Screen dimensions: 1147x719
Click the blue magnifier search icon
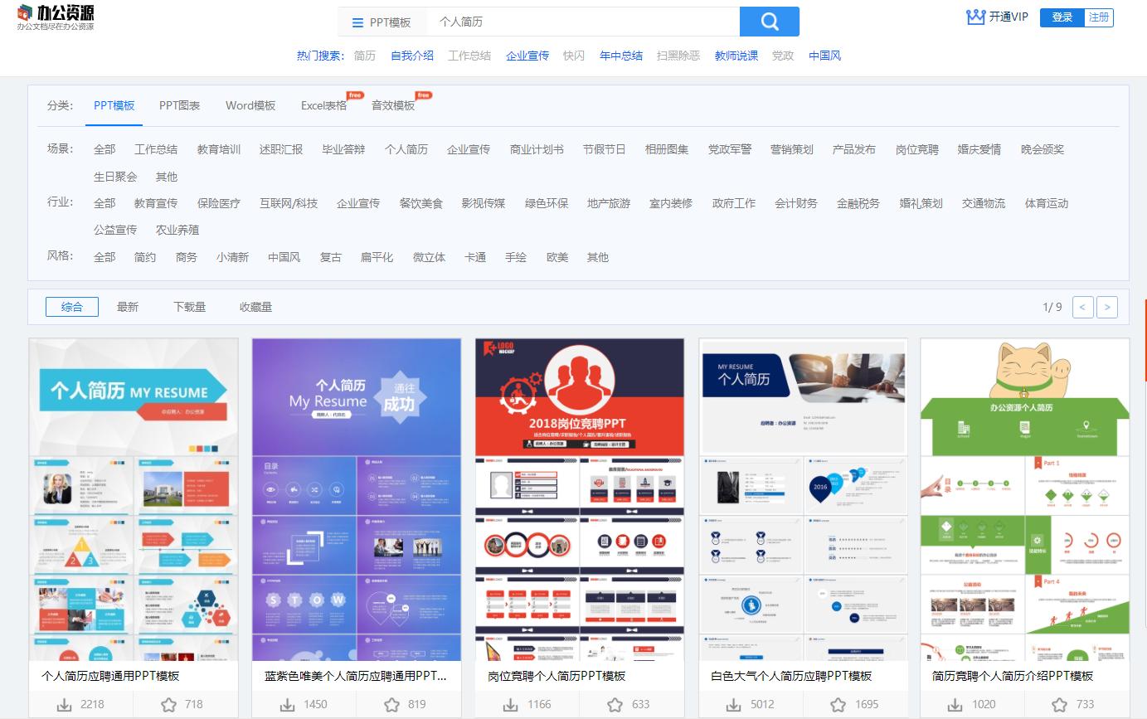769,21
